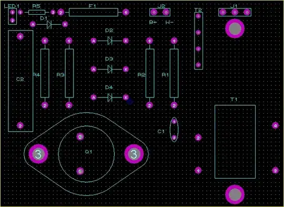Viewport: 284px width, 207px height.
Task: Click the B+ pad of connector J2
Action: coord(154,12)
